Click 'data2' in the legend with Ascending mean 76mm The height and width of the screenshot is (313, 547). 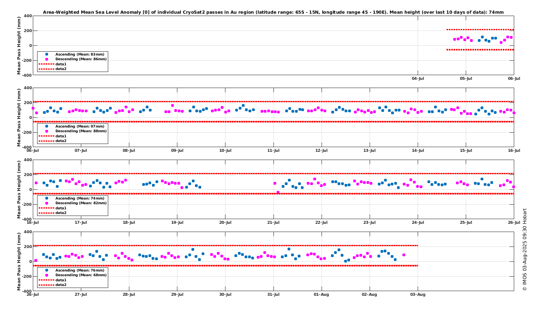pos(61,284)
